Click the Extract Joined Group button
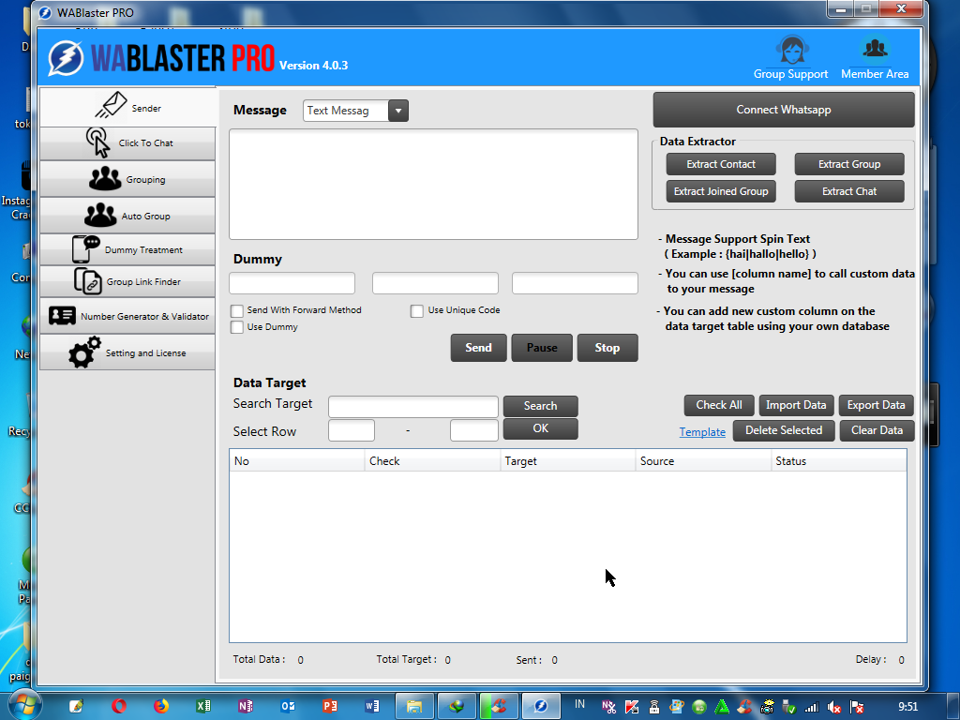This screenshot has height=720, width=960. [721, 191]
